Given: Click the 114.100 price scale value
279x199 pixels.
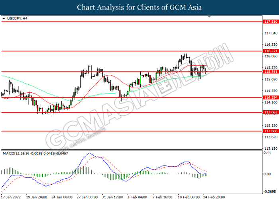Looking at the screenshot, I should [271, 102].
